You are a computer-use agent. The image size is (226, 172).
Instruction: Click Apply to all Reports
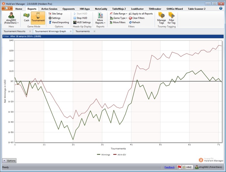141,14
